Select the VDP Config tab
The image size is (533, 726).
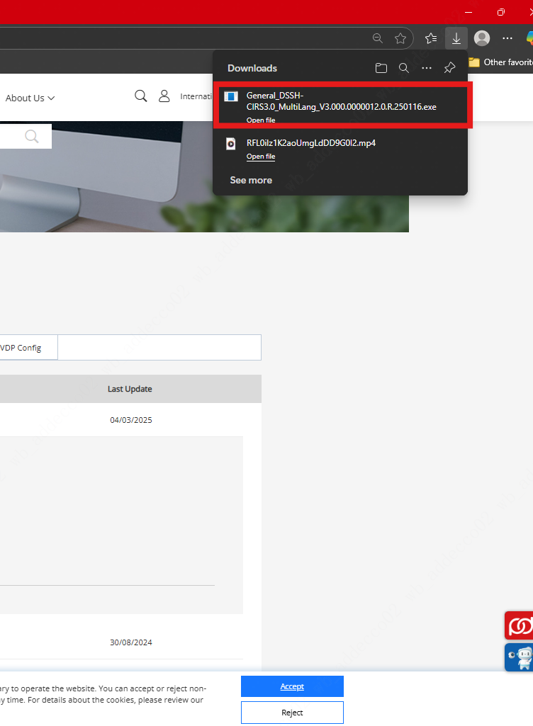(21, 348)
